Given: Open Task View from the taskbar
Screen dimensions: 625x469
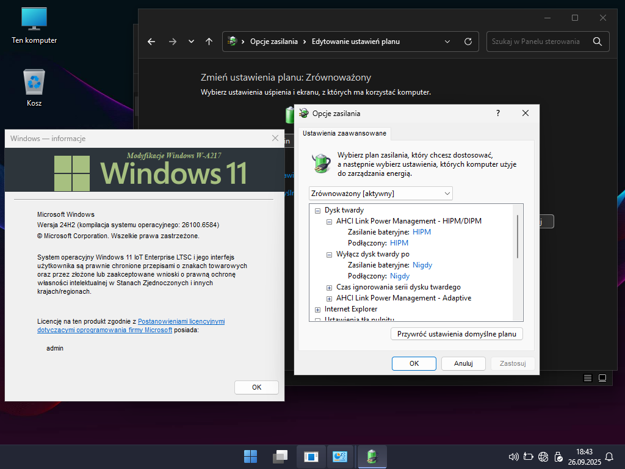Looking at the screenshot, I should coord(280,456).
